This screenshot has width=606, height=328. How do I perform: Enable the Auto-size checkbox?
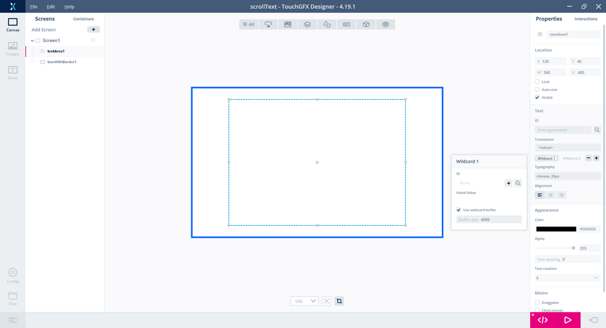537,89
